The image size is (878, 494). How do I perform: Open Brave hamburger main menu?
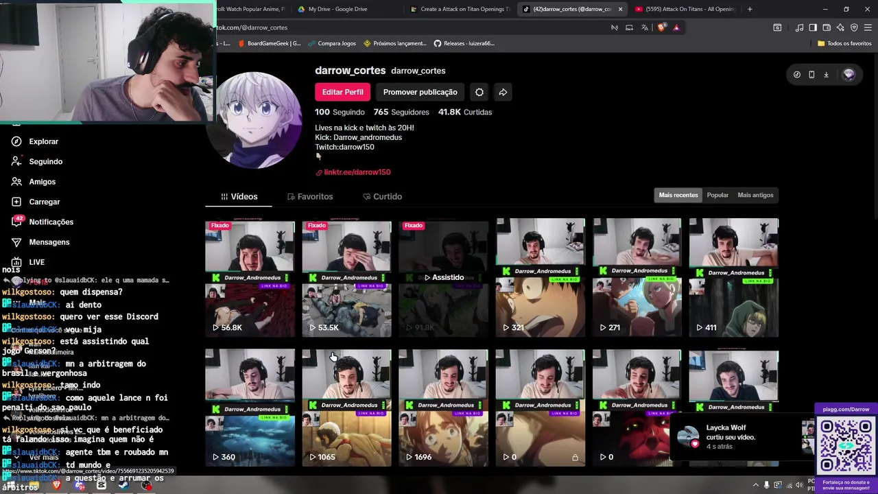[868, 27]
